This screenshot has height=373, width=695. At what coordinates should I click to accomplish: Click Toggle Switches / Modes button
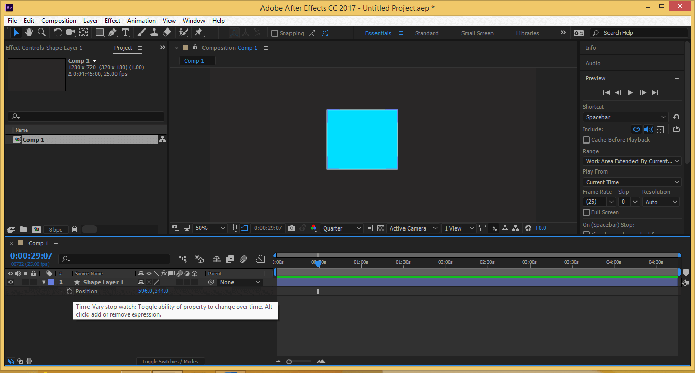(x=170, y=361)
